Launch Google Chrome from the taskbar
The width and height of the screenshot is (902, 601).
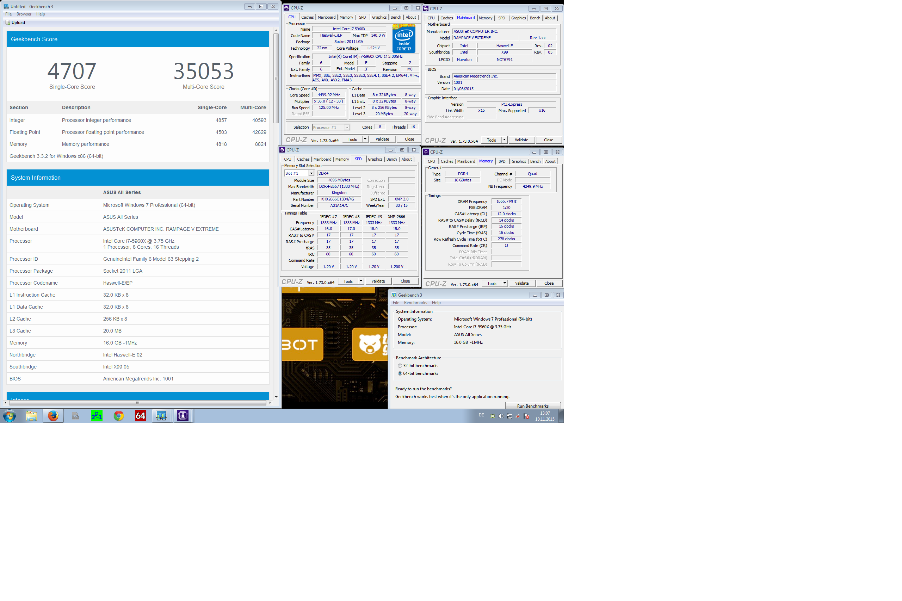[x=119, y=416]
